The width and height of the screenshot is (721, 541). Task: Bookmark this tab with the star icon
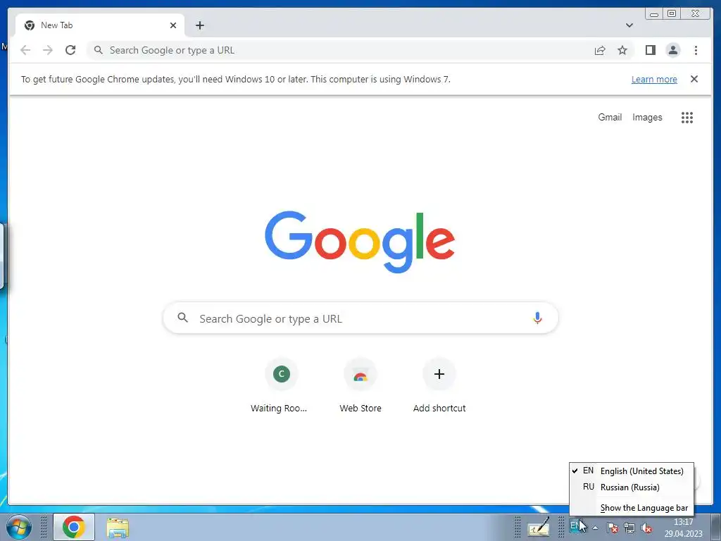tap(622, 50)
